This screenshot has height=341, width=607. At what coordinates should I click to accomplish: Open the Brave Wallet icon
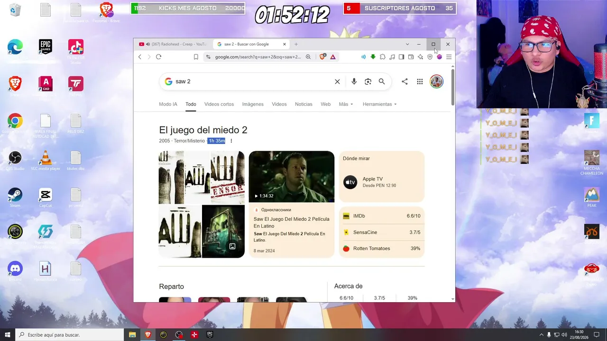411,57
